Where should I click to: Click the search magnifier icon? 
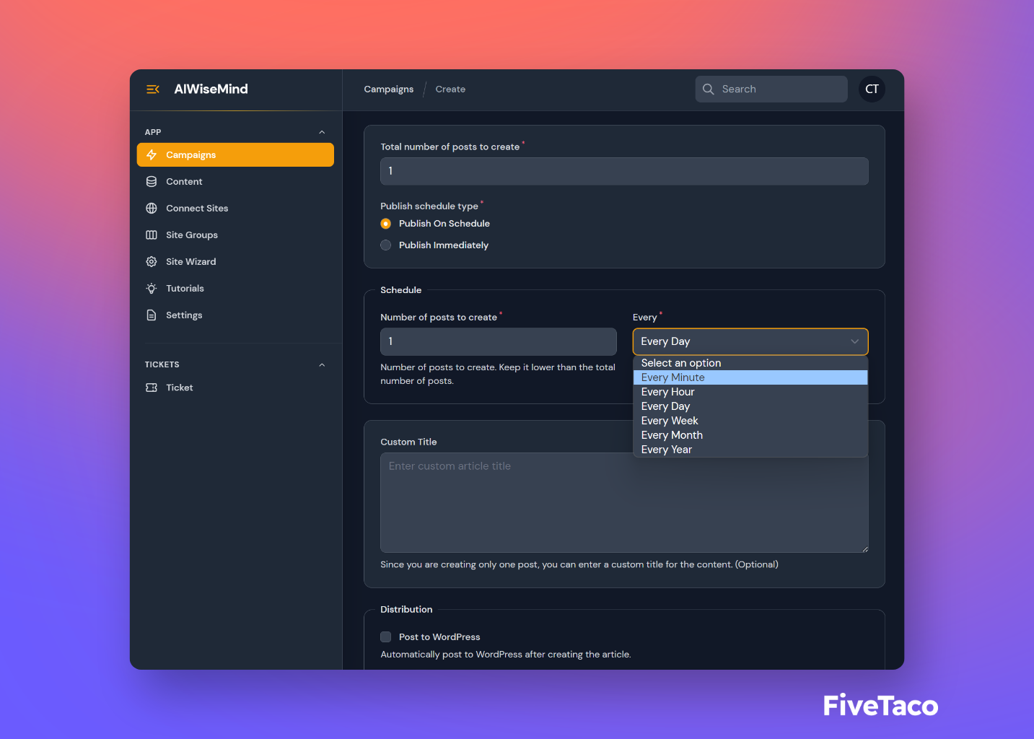click(x=709, y=89)
